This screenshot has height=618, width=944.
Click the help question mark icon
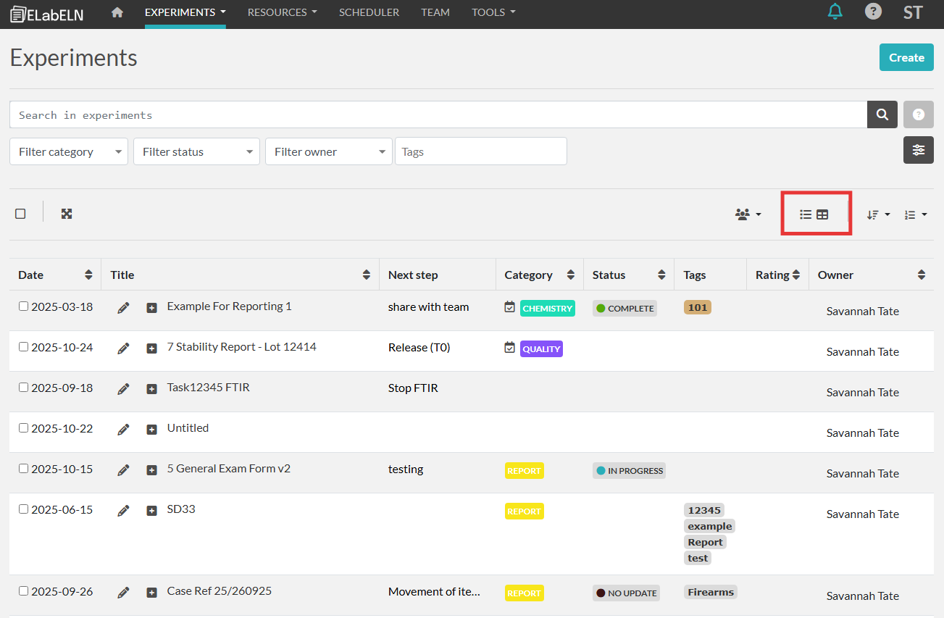click(873, 12)
